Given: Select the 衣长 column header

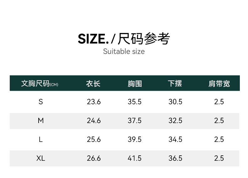Looking at the screenshot, I should 93,84.
